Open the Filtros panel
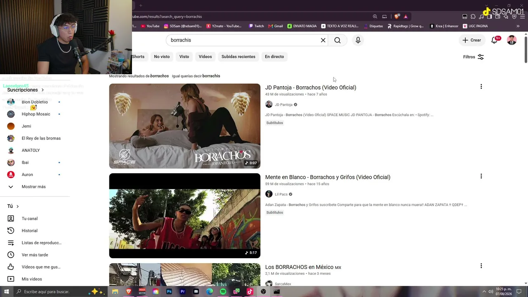This screenshot has height=297, width=528. pyautogui.click(x=473, y=57)
